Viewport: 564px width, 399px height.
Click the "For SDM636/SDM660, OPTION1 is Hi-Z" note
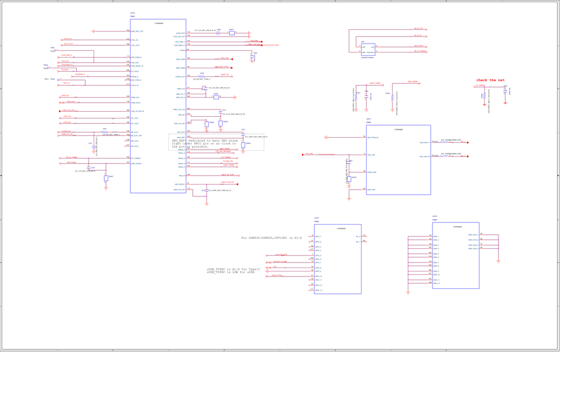pos(272,238)
